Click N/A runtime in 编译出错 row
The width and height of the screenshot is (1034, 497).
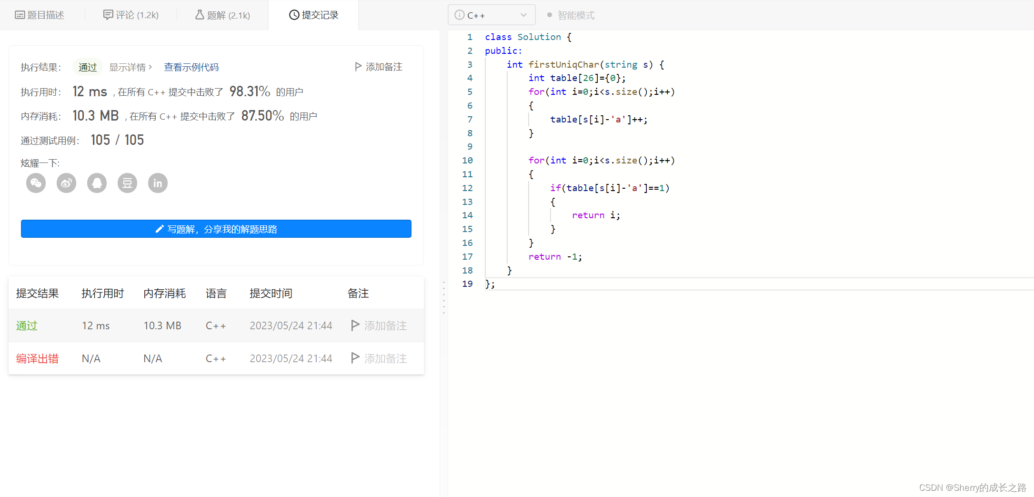[x=91, y=358]
